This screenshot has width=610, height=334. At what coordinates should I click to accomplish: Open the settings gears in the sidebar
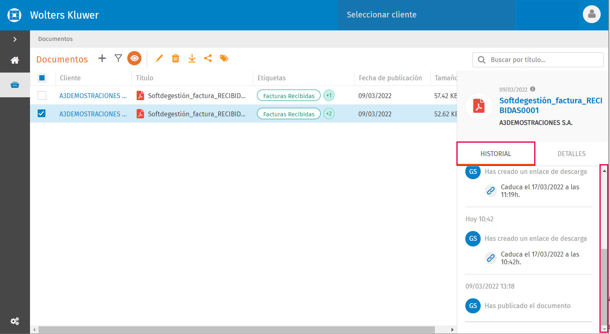pos(15,321)
